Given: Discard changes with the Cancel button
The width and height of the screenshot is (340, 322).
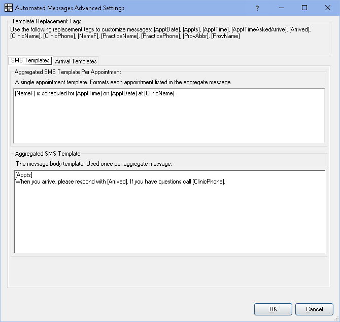Looking at the screenshot, I should (x=314, y=309).
